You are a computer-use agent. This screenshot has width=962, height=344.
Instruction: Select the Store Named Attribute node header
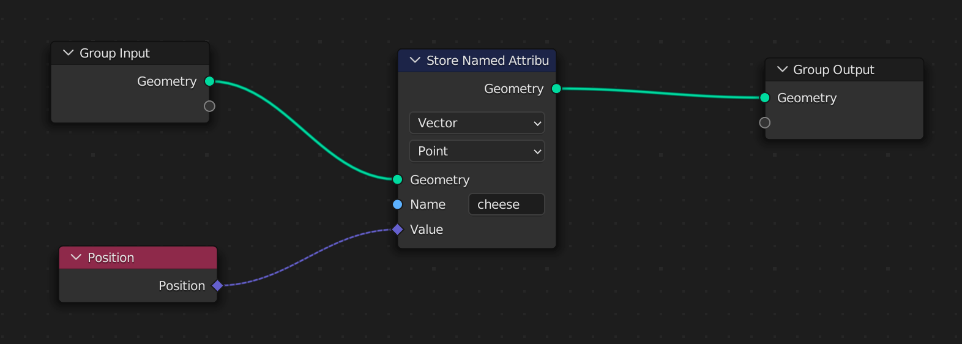click(477, 61)
